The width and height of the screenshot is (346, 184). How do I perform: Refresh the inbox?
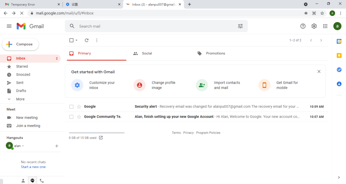[x=86, y=40]
